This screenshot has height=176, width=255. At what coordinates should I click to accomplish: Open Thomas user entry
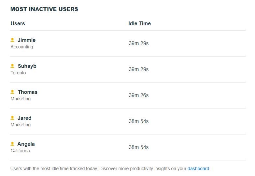[28, 92]
